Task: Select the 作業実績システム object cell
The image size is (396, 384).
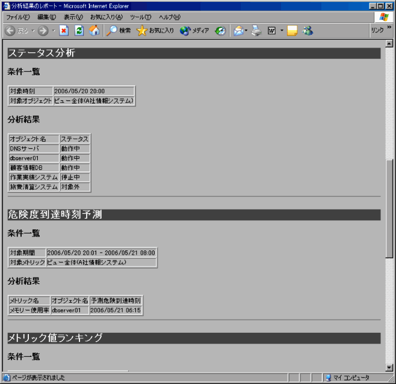Action: [x=34, y=178]
